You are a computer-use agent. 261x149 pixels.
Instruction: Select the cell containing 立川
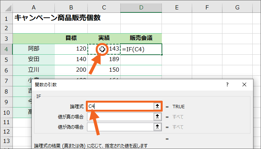click(34, 70)
